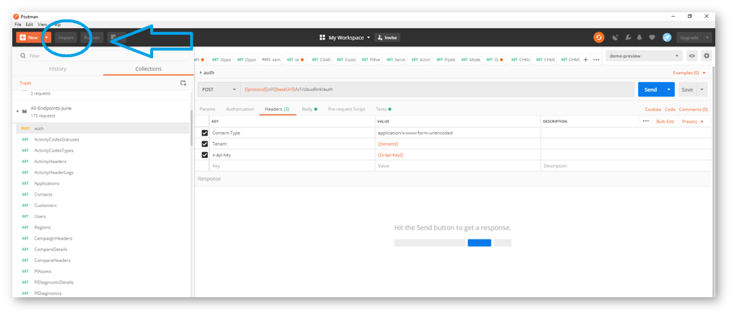734x316 pixels.
Task: Open a new request tab with plus
Action: pos(585,59)
